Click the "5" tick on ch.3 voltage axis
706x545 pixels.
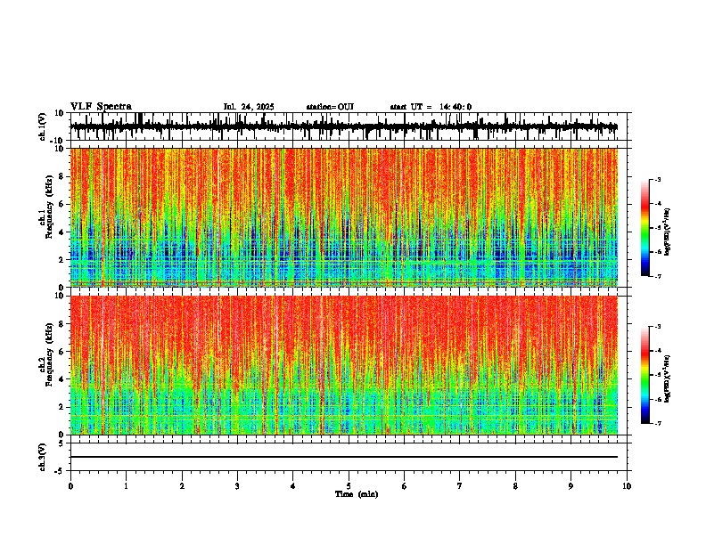coord(62,443)
